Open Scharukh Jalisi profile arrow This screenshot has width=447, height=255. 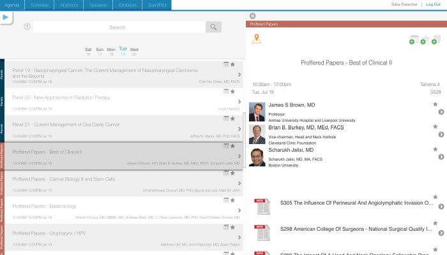click(441, 157)
